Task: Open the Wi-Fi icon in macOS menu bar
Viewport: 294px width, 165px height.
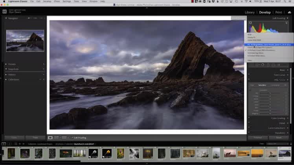Action: click(x=246, y=1)
